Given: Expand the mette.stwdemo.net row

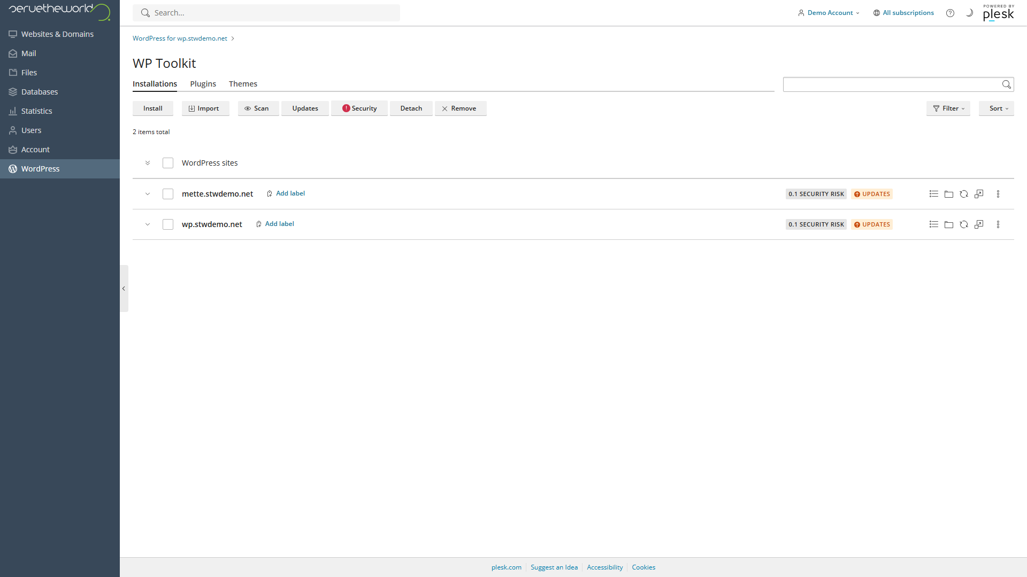Looking at the screenshot, I should point(148,194).
